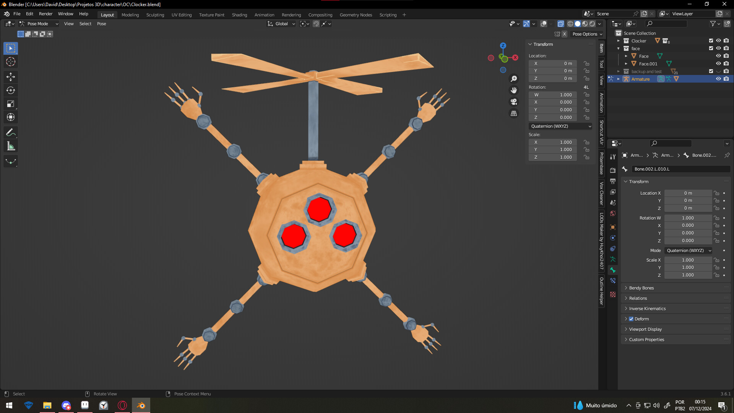734x413 pixels.
Task: Select the Move tool in toolbar
Action: [x=11, y=77]
